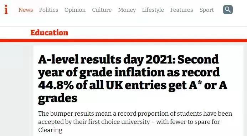
Task: Open the Politics nav item
Action: [x=49, y=10]
